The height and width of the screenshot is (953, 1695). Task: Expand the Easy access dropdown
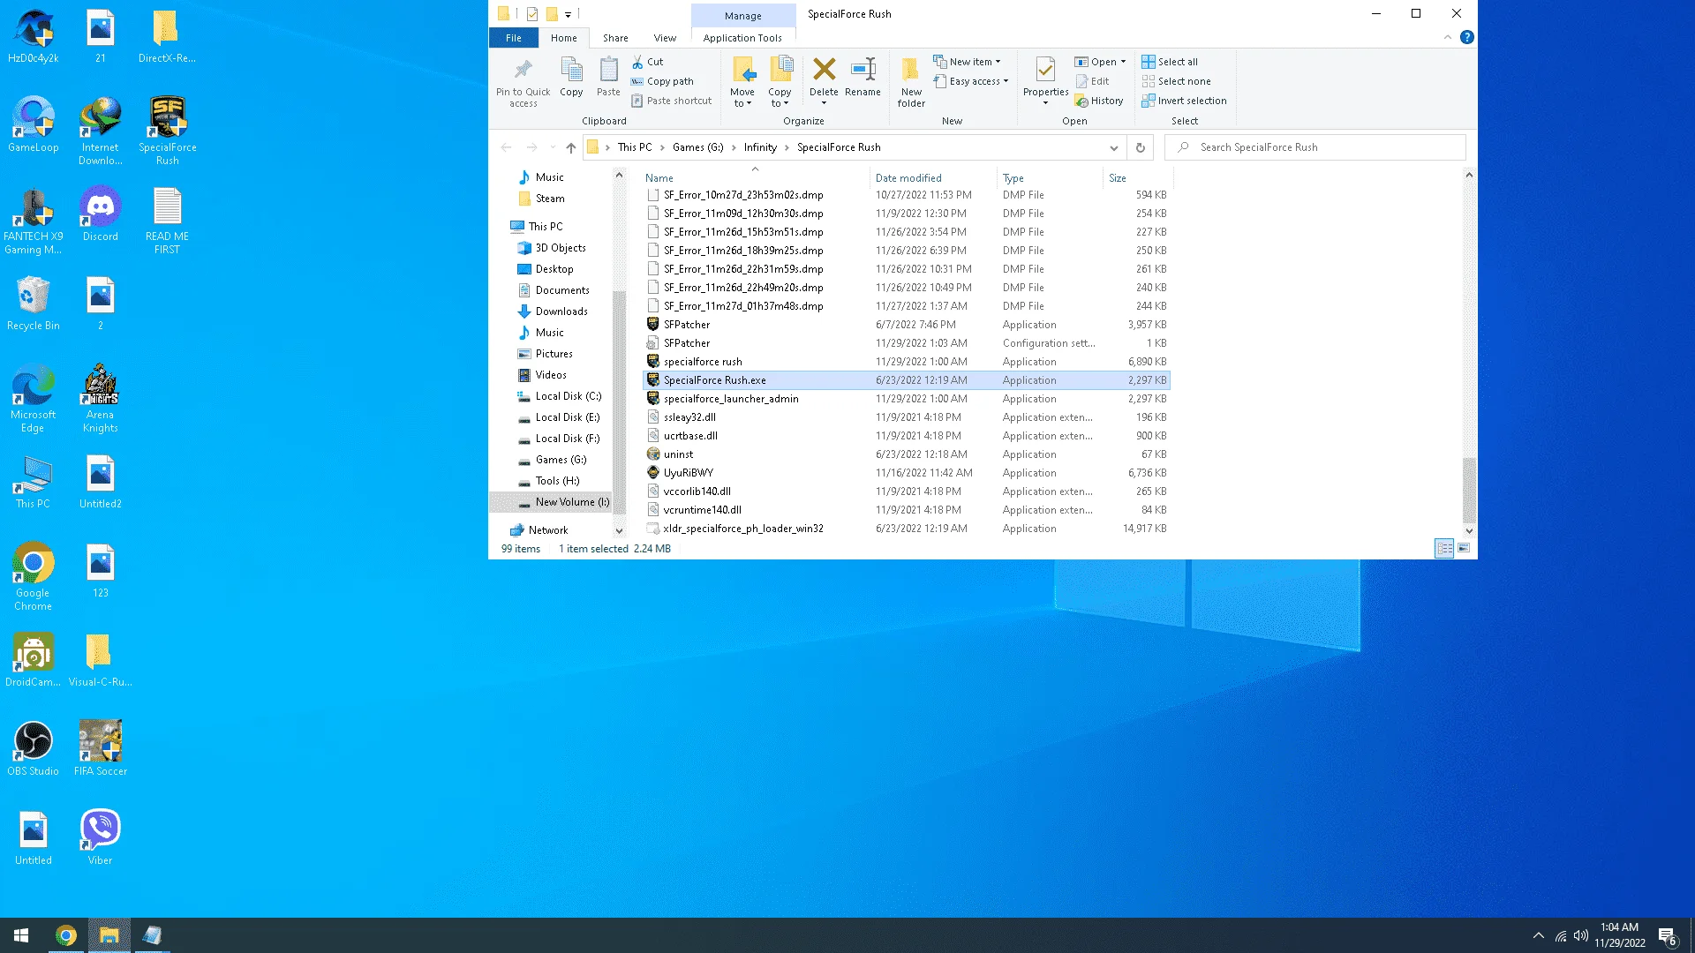[970, 81]
